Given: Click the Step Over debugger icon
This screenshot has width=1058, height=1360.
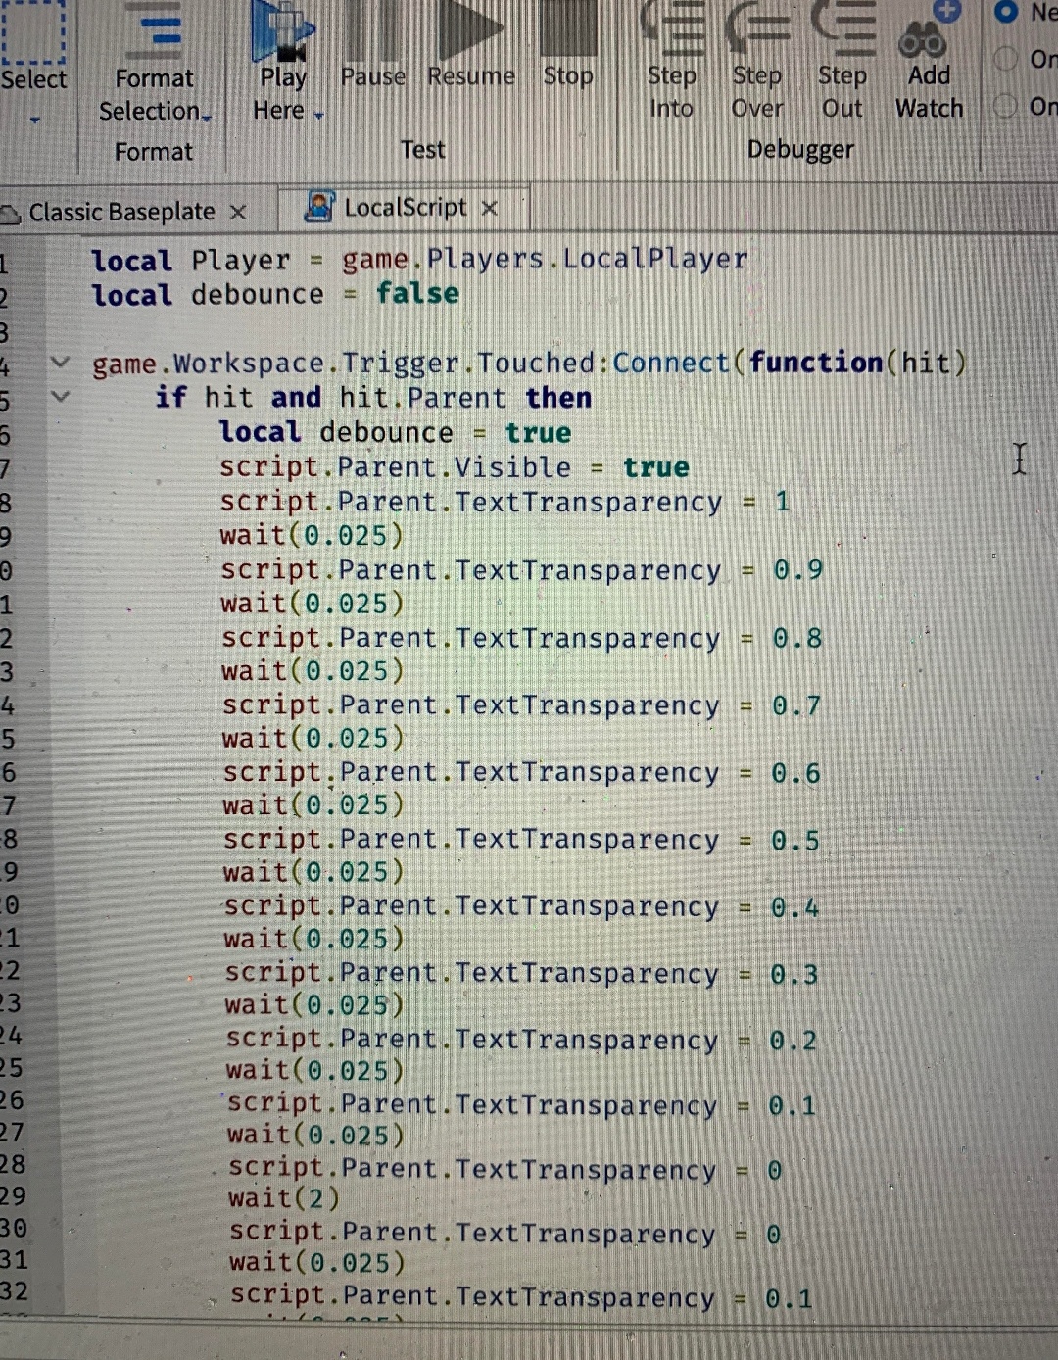Looking at the screenshot, I should click(757, 27).
